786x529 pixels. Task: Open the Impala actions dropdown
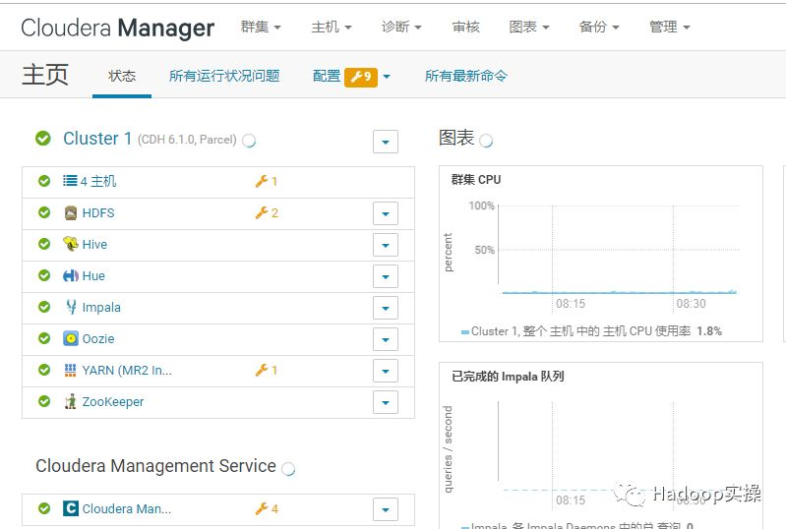386,308
